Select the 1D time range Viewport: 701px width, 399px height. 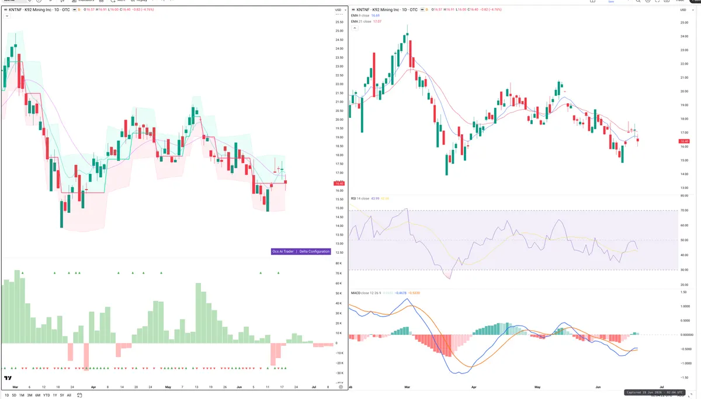pyautogui.click(x=7, y=395)
